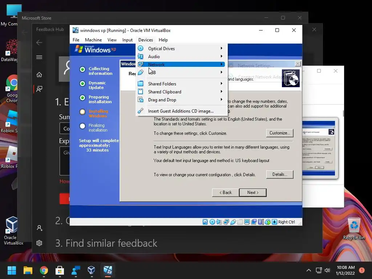Go back in Feedback Hub
372x279 pixels.
(39, 43)
